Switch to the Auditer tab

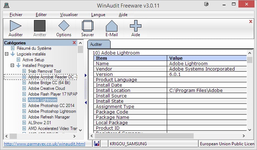[x=98, y=44]
